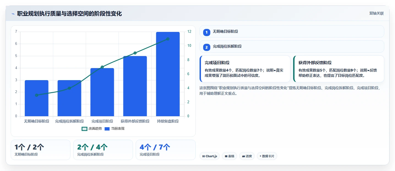Expand step 2 完成岗位拆解阶段 row
The image size is (395, 171).
pyautogui.click(x=292, y=46)
